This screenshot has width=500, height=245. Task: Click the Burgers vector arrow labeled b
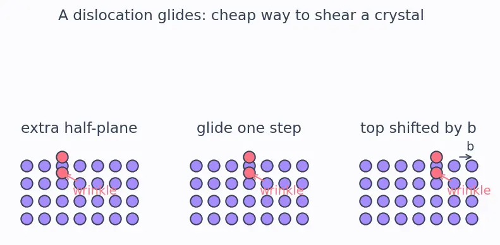pos(465,157)
